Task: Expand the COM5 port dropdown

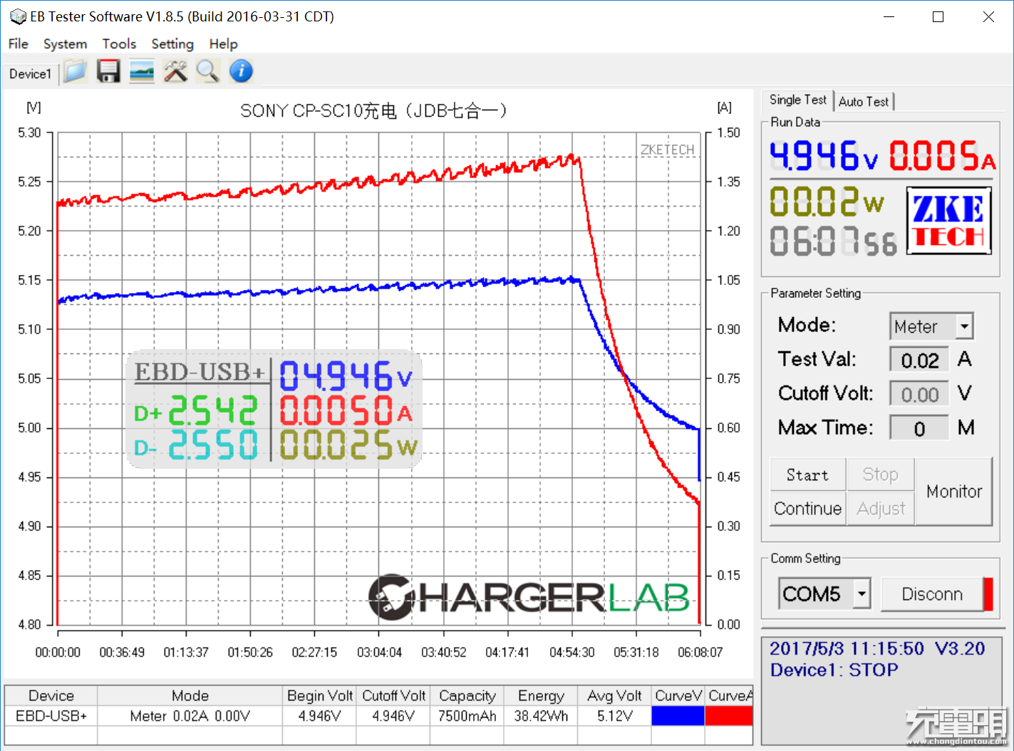Action: pyautogui.click(x=862, y=594)
